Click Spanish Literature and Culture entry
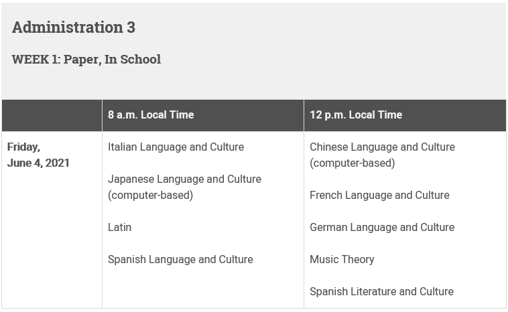 click(381, 291)
